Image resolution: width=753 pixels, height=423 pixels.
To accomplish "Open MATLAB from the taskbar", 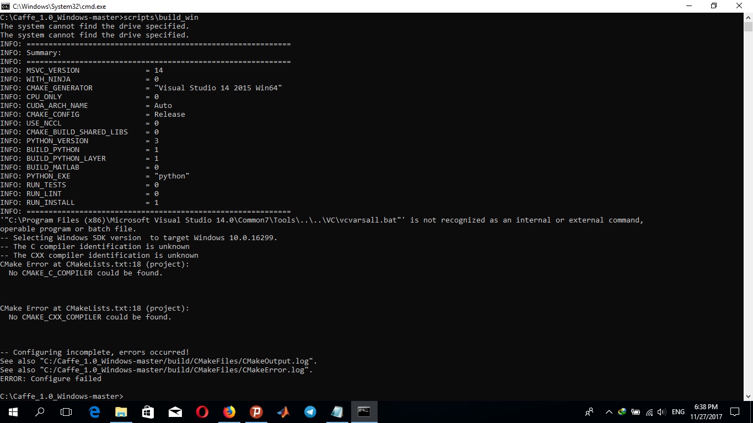I will coord(283,412).
